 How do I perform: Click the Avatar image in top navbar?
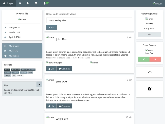pyautogui.click(x=157, y=3)
